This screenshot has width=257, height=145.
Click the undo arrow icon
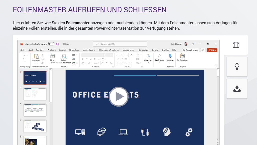[x=24, y=55]
